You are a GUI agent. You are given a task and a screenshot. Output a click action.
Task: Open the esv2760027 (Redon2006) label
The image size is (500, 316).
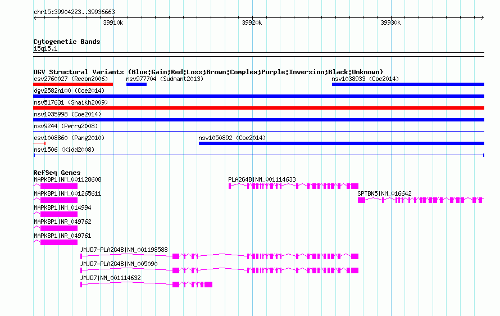tap(71, 79)
